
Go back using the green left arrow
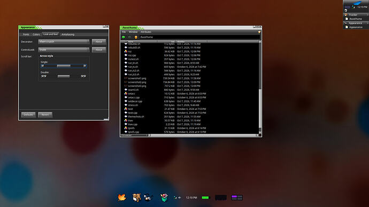(124, 37)
